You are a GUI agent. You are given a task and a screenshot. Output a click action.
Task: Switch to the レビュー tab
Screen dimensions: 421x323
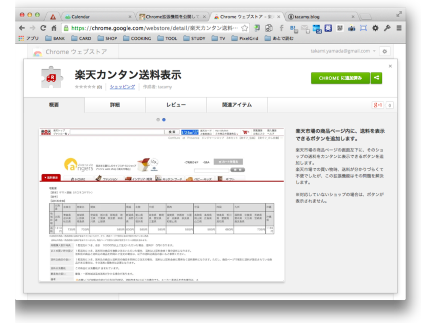[x=176, y=105]
